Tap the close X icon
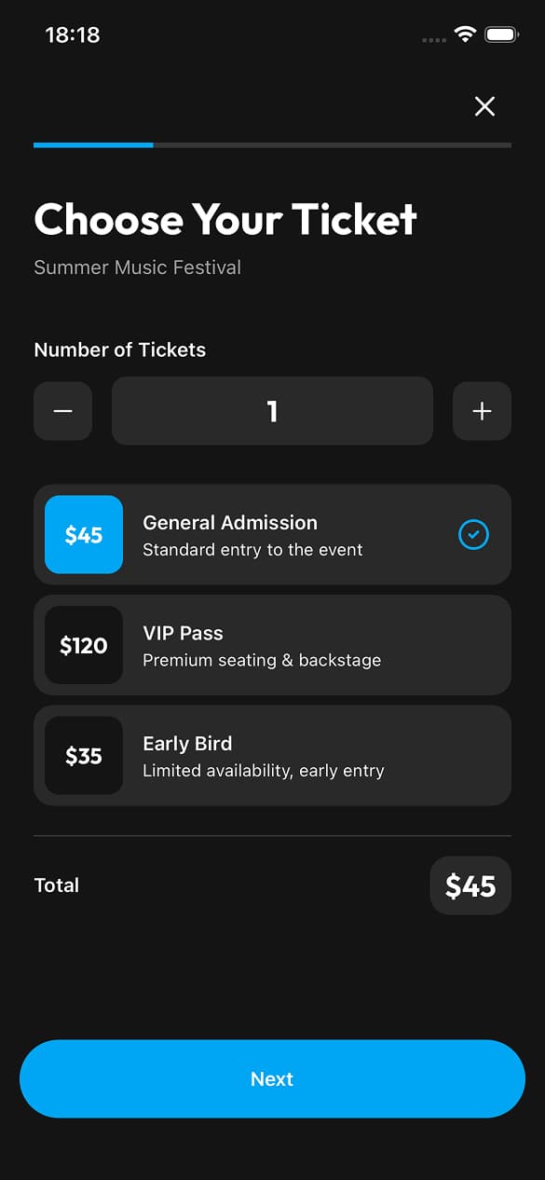 (484, 106)
